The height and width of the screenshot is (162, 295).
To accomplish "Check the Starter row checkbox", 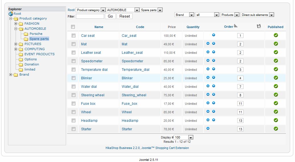I will tap(74, 129).
